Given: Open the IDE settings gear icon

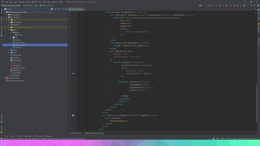Looking at the screenshot, I should (x=255, y=5).
